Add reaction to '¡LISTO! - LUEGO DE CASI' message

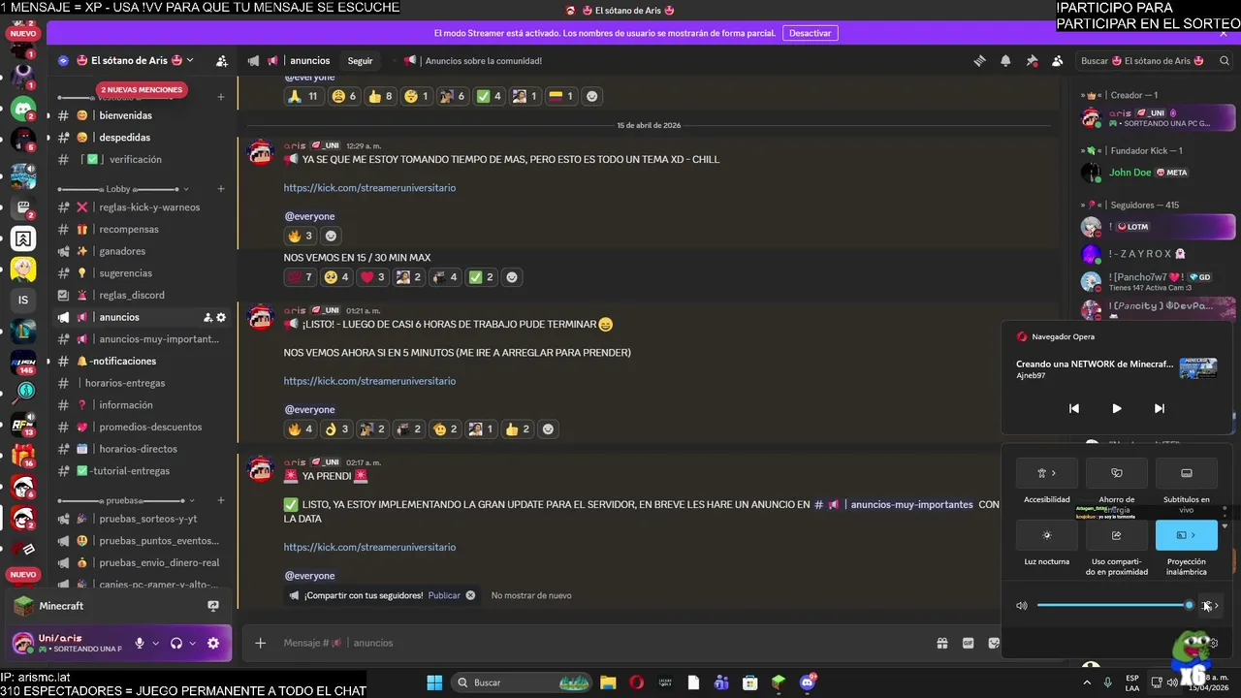[x=549, y=428]
